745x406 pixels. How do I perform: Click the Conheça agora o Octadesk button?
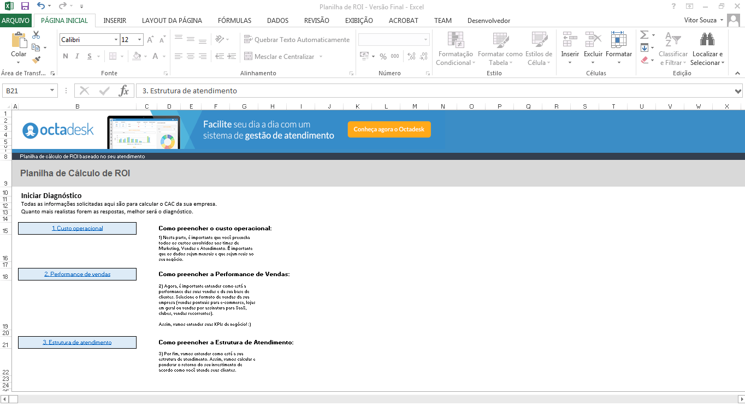[389, 129]
